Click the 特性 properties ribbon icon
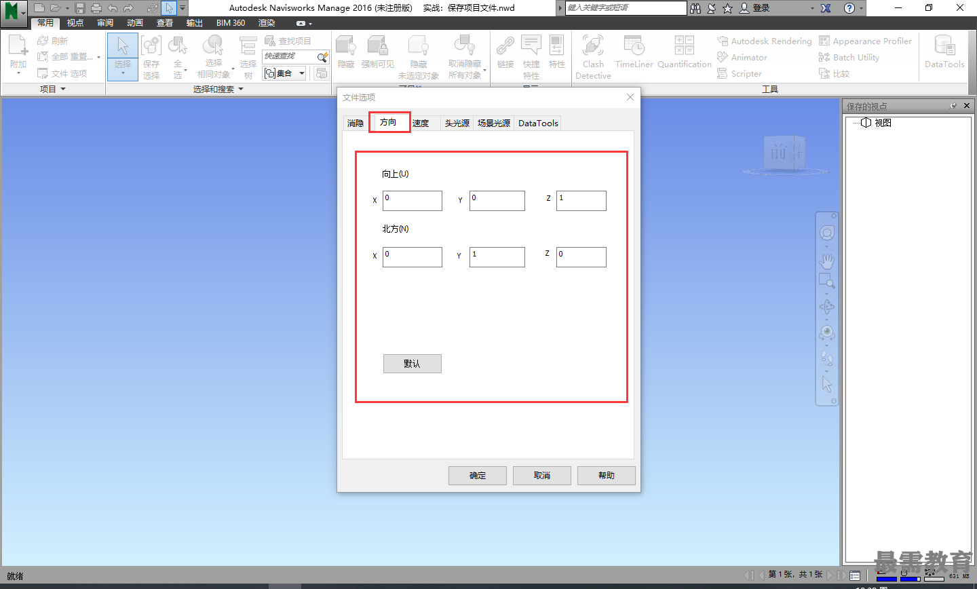977x589 pixels. click(557, 53)
